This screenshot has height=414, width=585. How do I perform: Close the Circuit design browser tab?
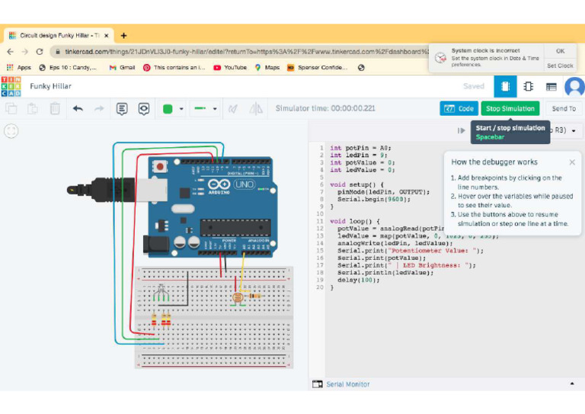click(x=107, y=36)
